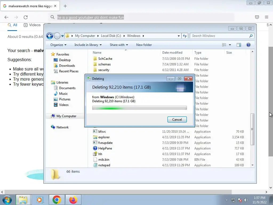The image size is (273, 205).
Task: Select the fveupdate application row
Action: (168, 143)
